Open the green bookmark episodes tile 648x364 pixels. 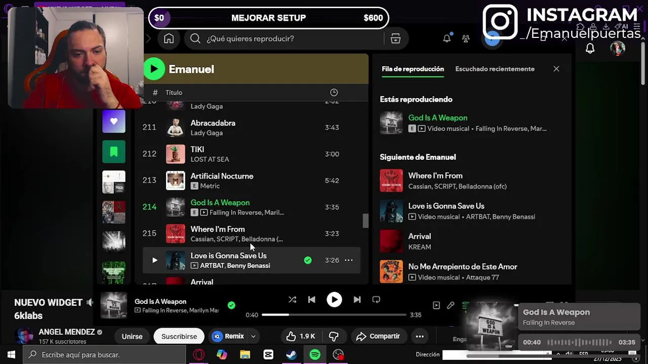(x=113, y=151)
